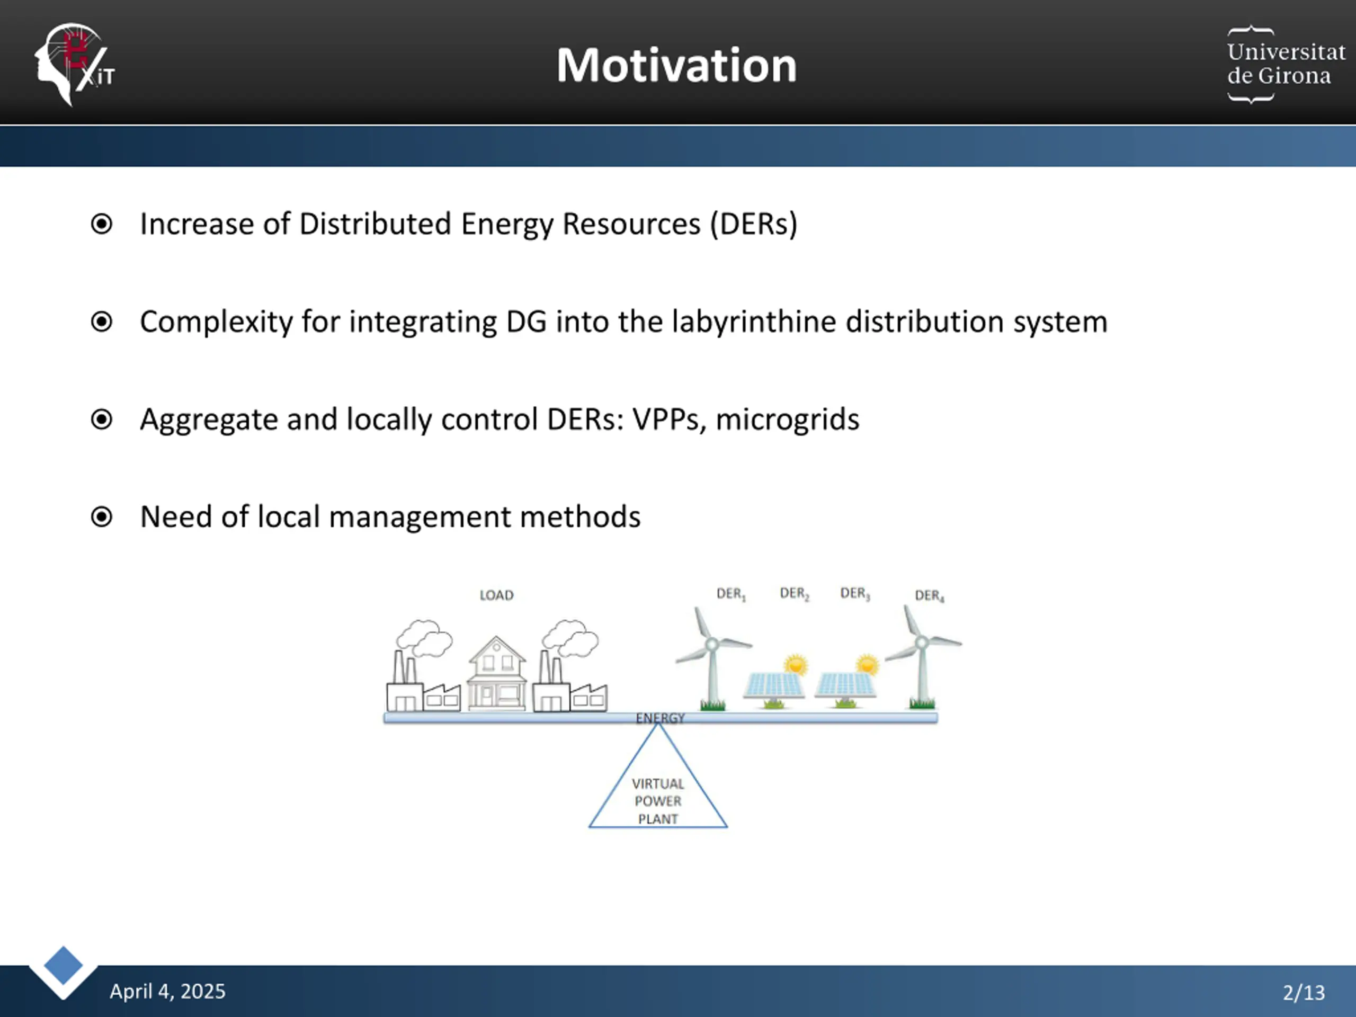
Task: Click the leftmost factory icon
Action: [423, 666]
